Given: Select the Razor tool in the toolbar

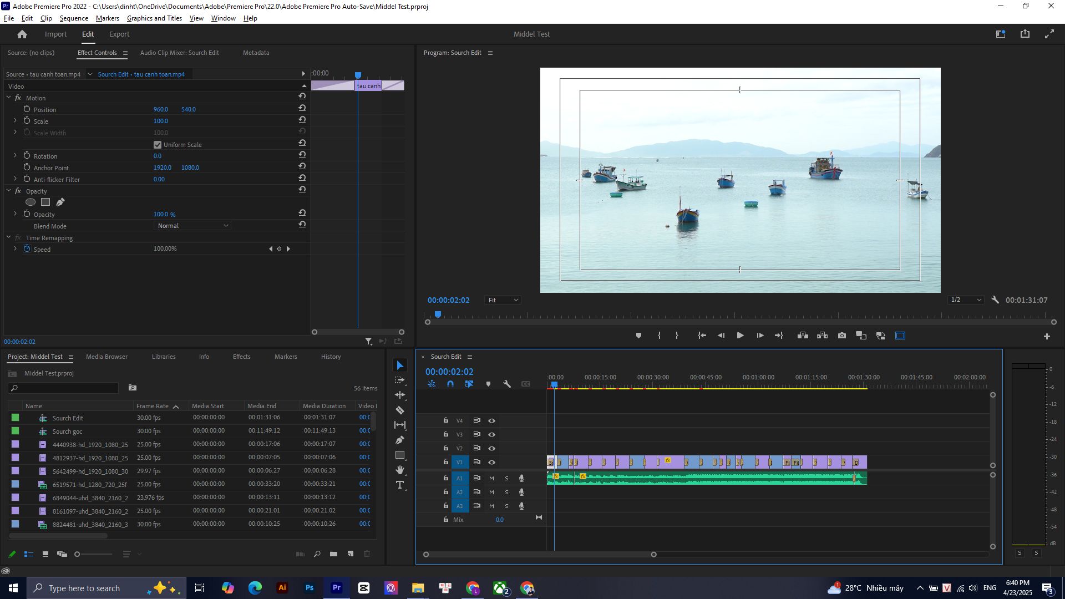Looking at the screenshot, I should click(399, 410).
